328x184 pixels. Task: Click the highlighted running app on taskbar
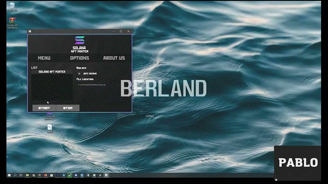pyautogui.click(x=106, y=175)
